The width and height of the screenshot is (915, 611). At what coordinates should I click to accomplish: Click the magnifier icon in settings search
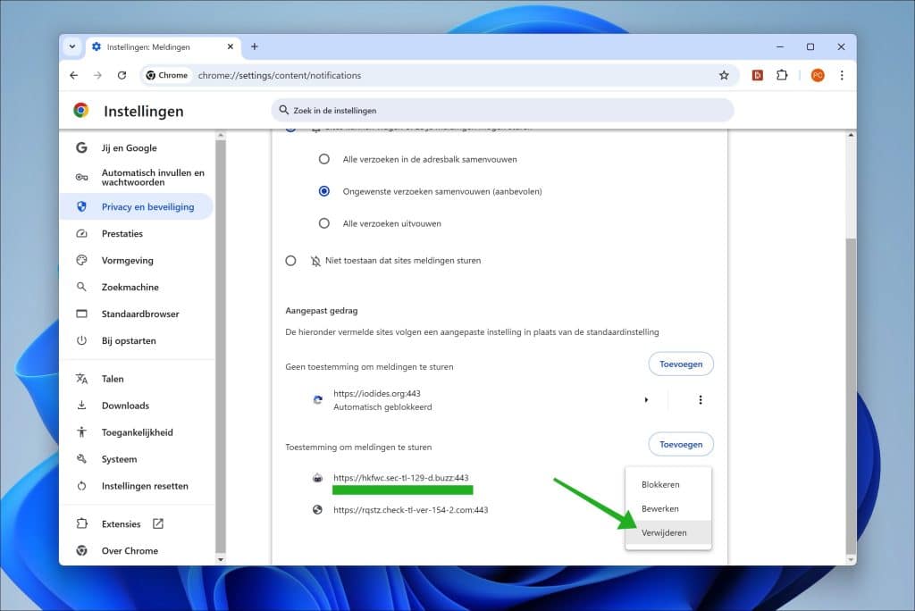(x=283, y=110)
